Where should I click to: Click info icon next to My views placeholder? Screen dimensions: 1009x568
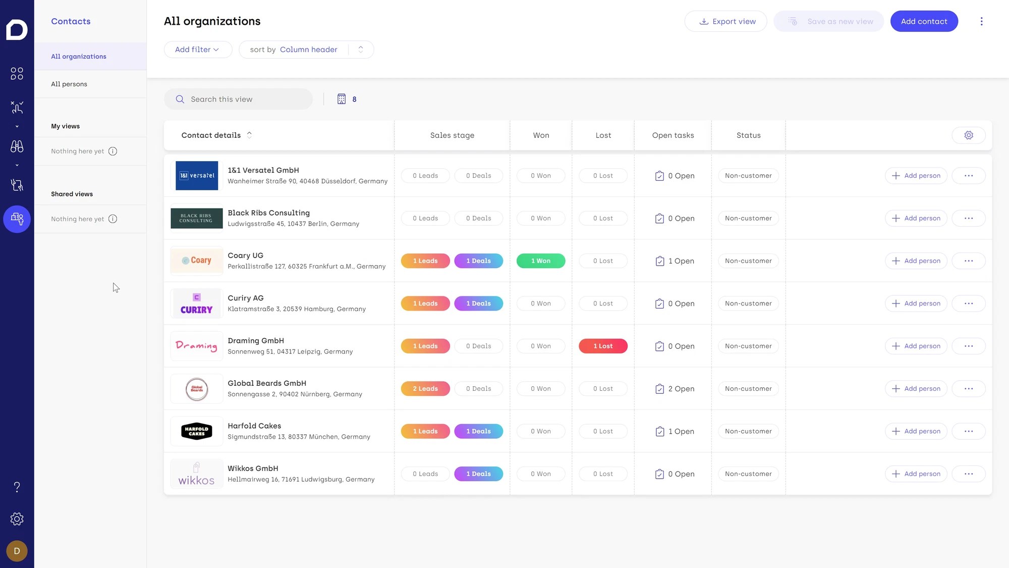click(113, 151)
